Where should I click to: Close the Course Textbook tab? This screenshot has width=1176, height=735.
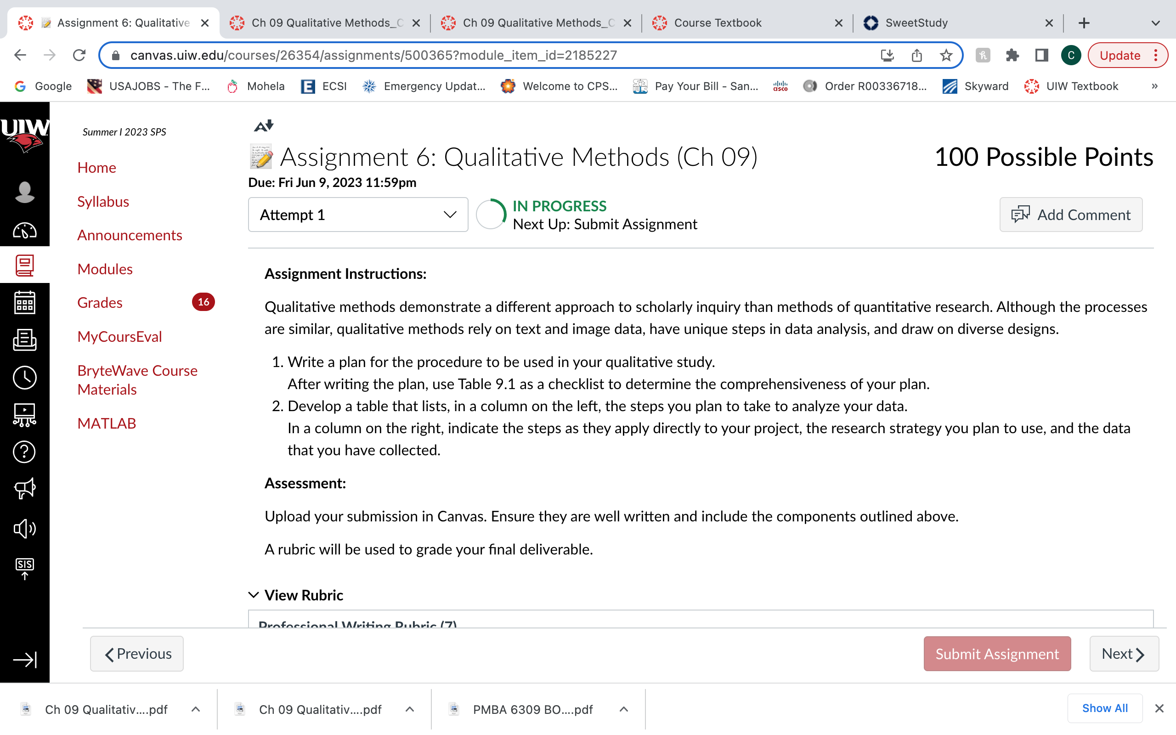(838, 23)
